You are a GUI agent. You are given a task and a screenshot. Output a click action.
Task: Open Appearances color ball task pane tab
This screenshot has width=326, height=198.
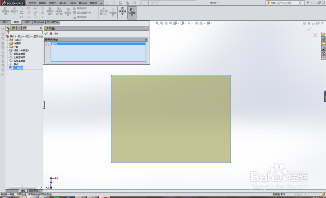(324, 53)
